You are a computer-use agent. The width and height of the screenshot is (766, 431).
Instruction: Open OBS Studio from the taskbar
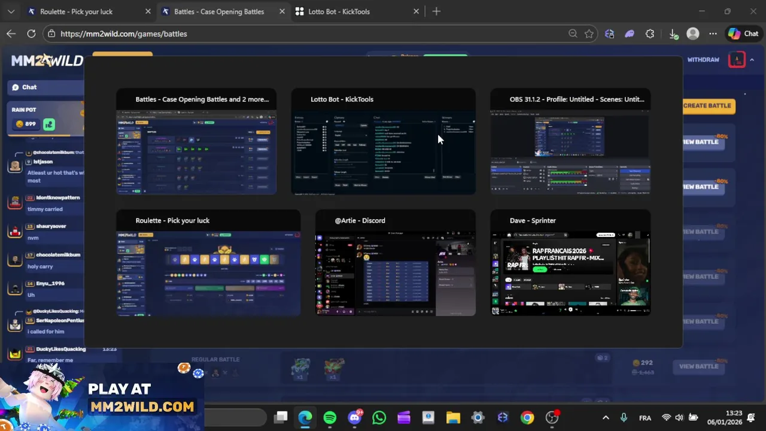(x=552, y=417)
